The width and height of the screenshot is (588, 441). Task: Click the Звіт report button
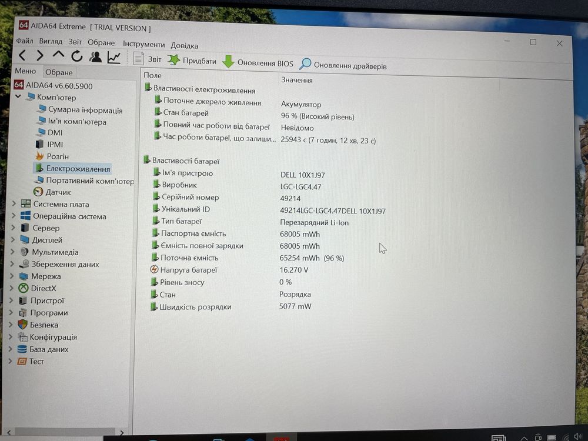pos(148,59)
